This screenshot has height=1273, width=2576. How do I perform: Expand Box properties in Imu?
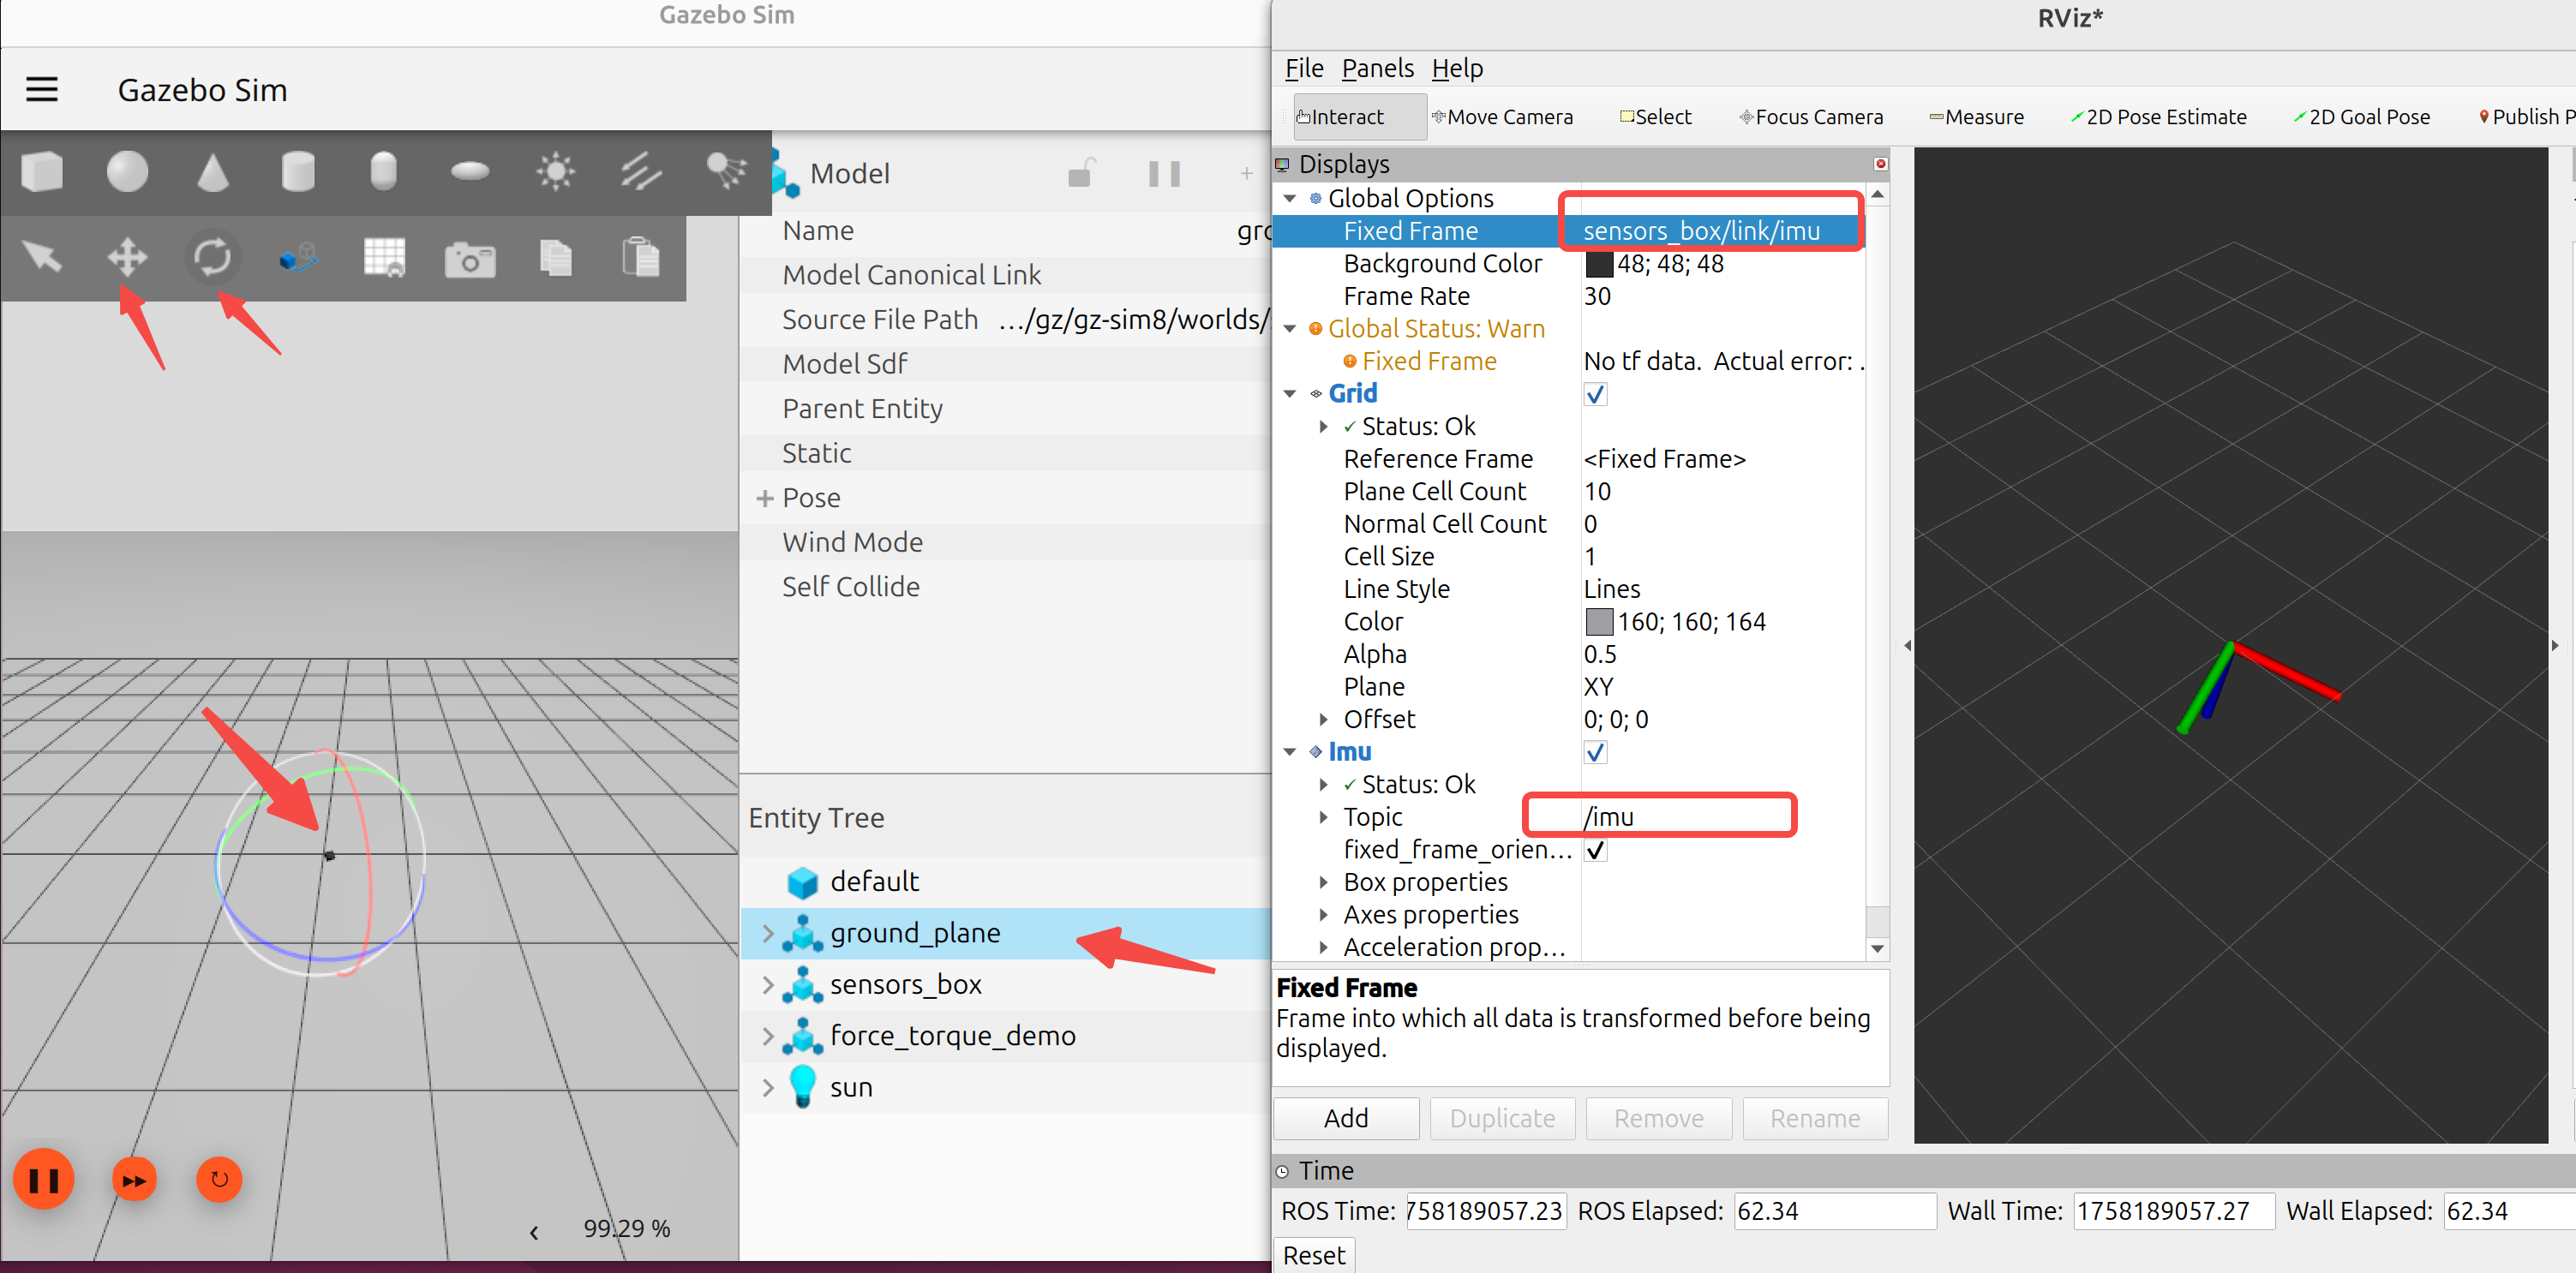[1323, 882]
